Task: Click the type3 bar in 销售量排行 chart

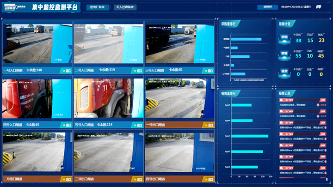Action: (249, 136)
